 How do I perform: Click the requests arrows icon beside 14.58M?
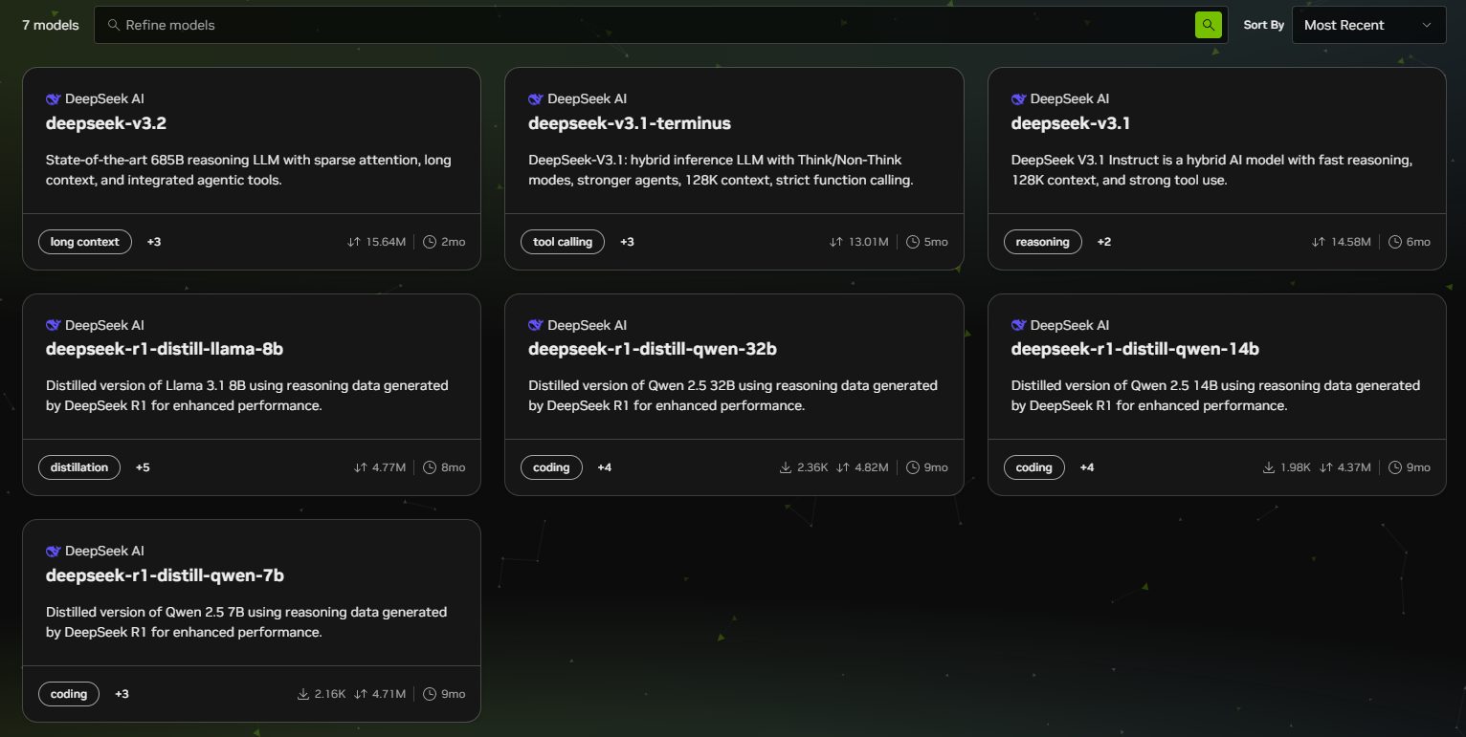pyautogui.click(x=1319, y=242)
